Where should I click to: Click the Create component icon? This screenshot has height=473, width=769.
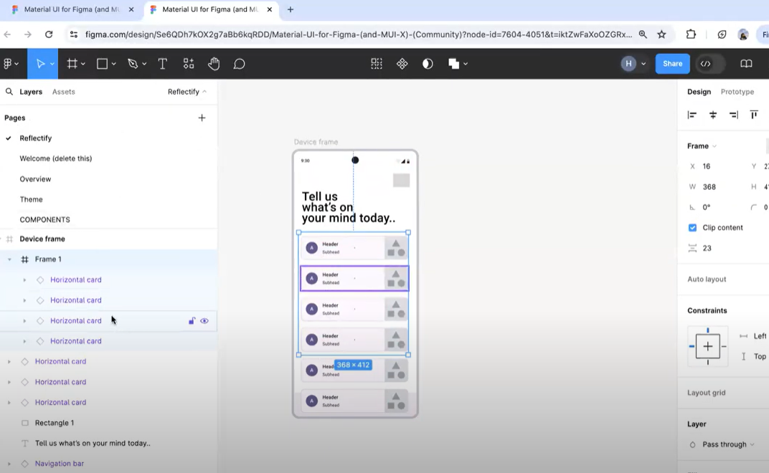[402, 64]
